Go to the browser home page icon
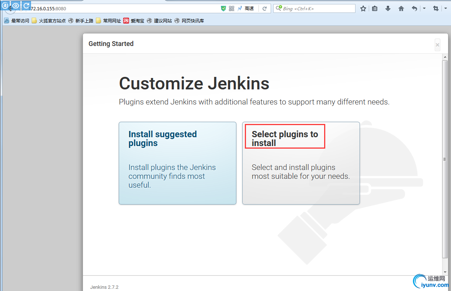The image size is (451, 291). pyautogui.click(x=401, y=8)
